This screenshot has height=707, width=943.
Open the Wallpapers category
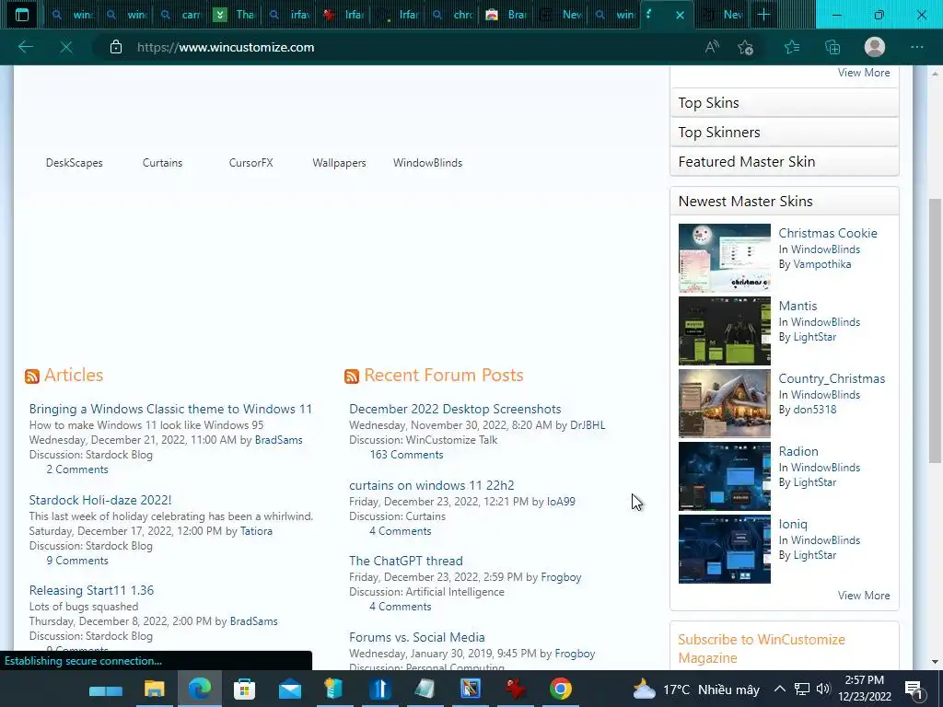click(339, 163)
